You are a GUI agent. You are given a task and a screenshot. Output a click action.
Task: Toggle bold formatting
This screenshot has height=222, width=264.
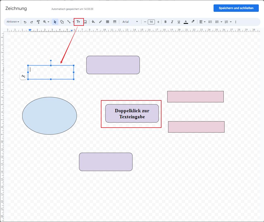point(165,22)
